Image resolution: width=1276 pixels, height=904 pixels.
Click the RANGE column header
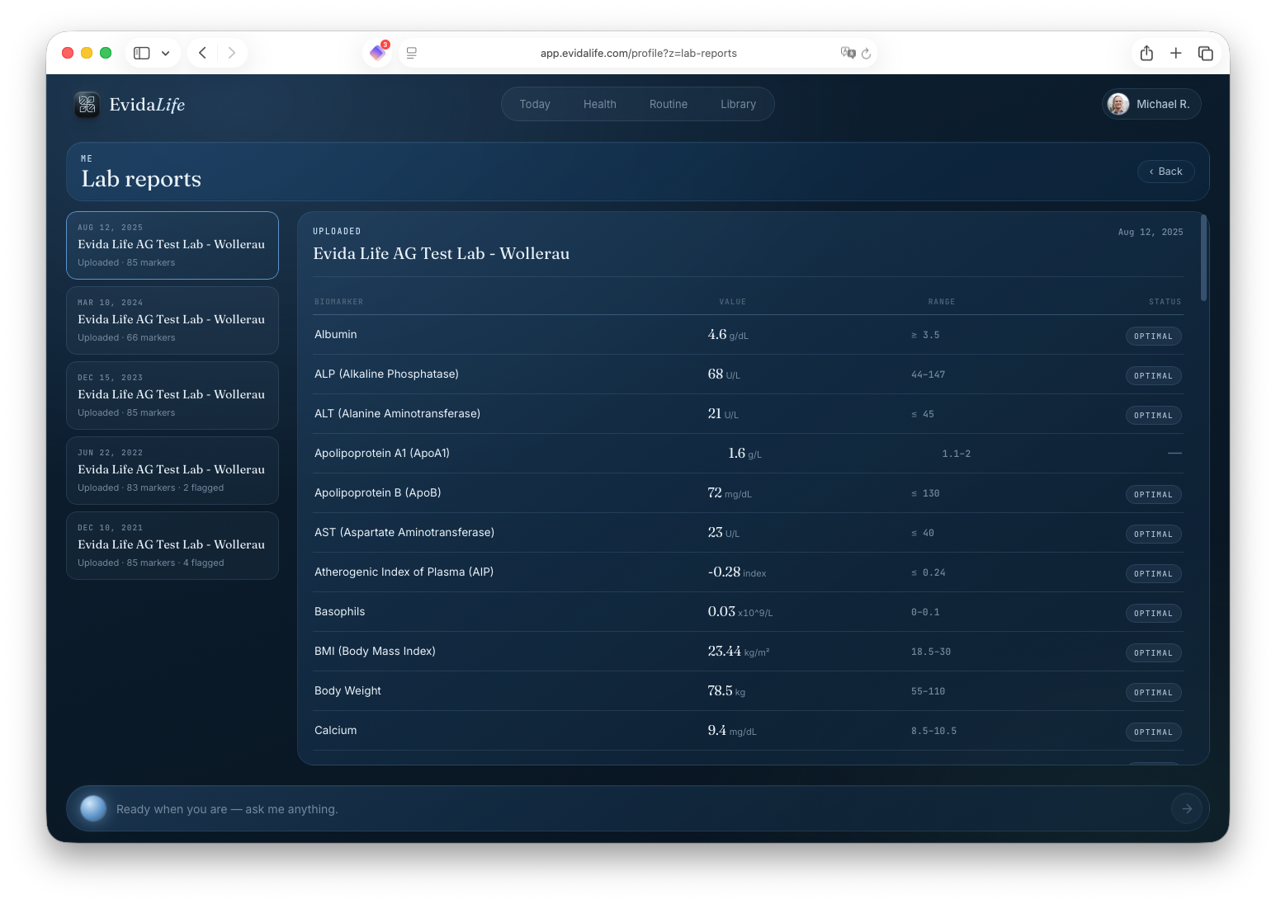[942, 302]
